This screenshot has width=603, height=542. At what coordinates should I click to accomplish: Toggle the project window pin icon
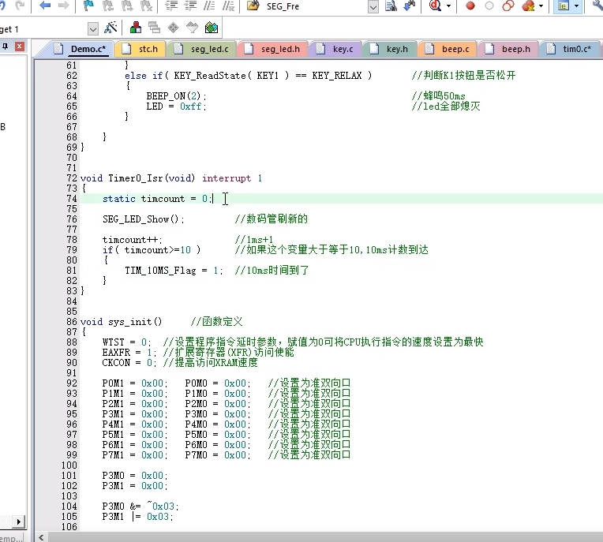5,47
